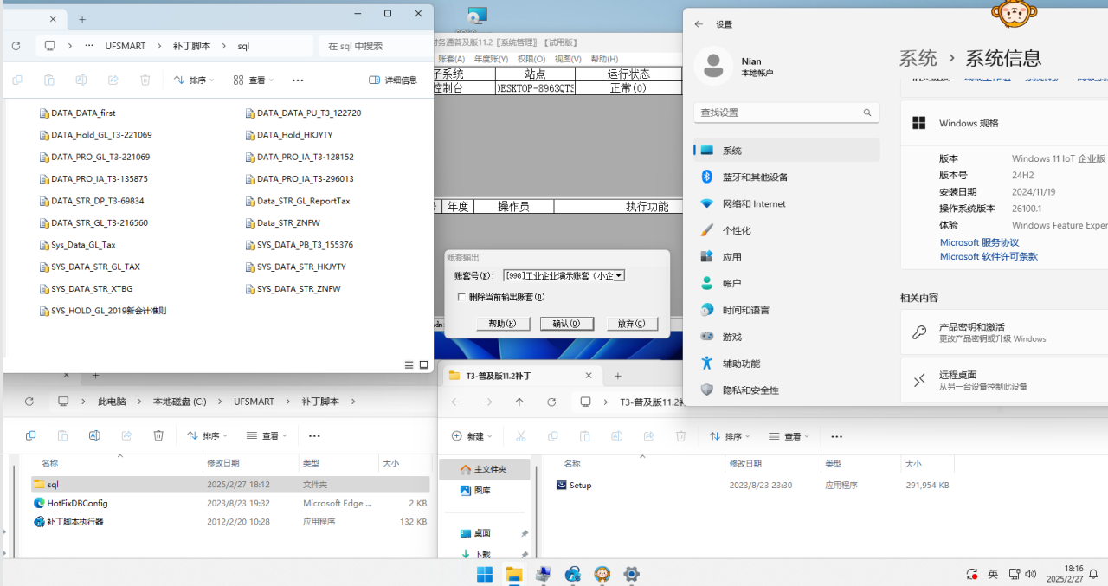Click the search box 在 sql 中搜索
This screenshot has width=1108, height=586.
pos(375,46)
